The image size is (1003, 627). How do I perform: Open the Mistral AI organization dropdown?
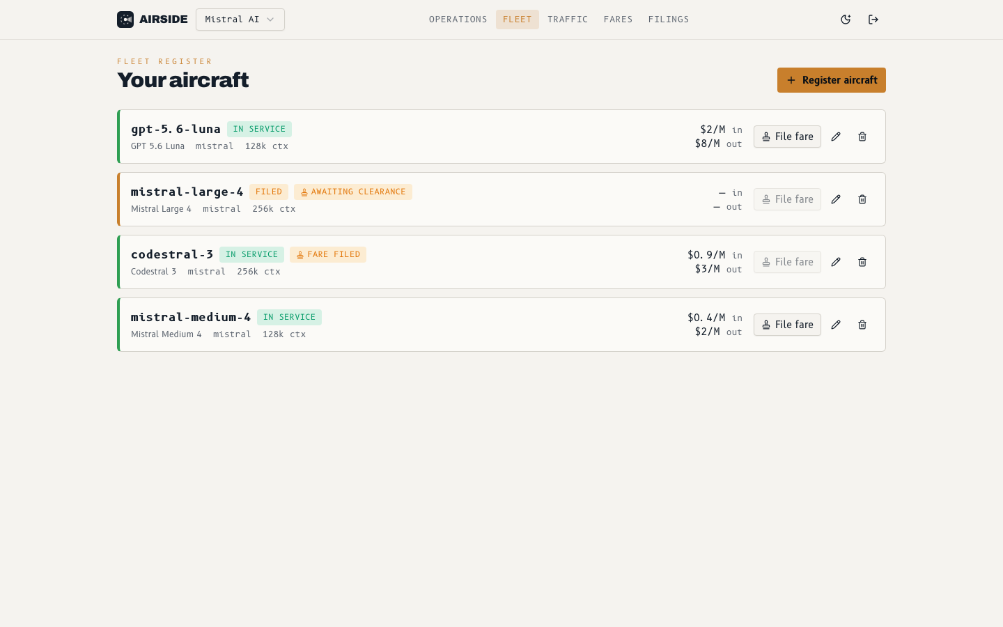pos(240,20)
